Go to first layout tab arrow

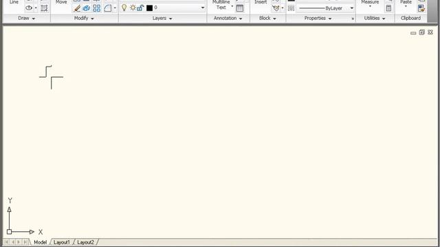(x=6, y=242)
